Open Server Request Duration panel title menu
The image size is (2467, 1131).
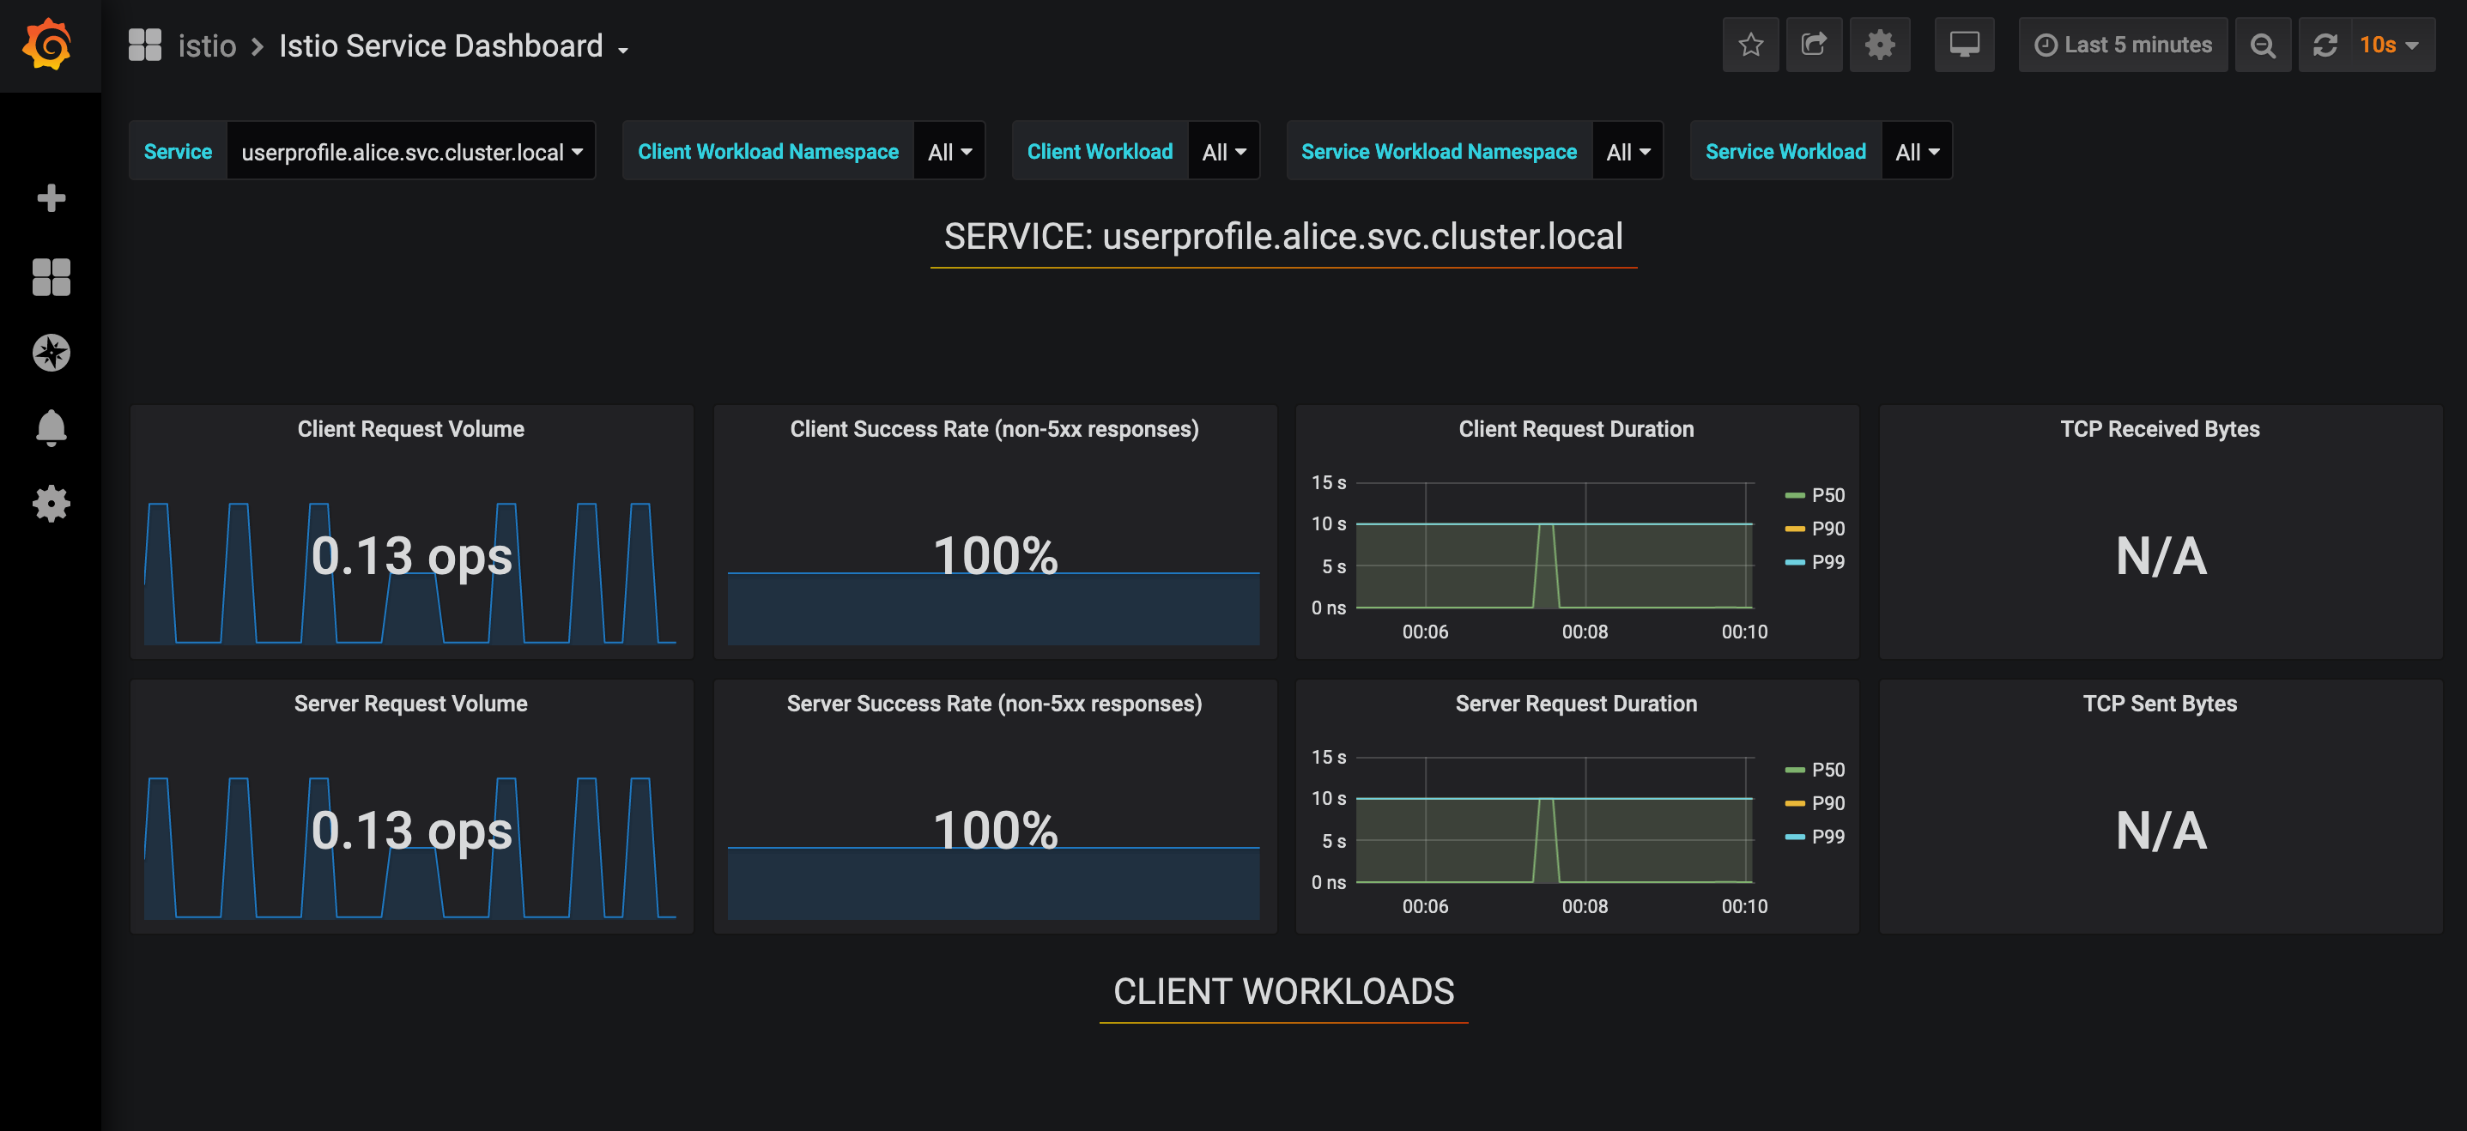1576,704
